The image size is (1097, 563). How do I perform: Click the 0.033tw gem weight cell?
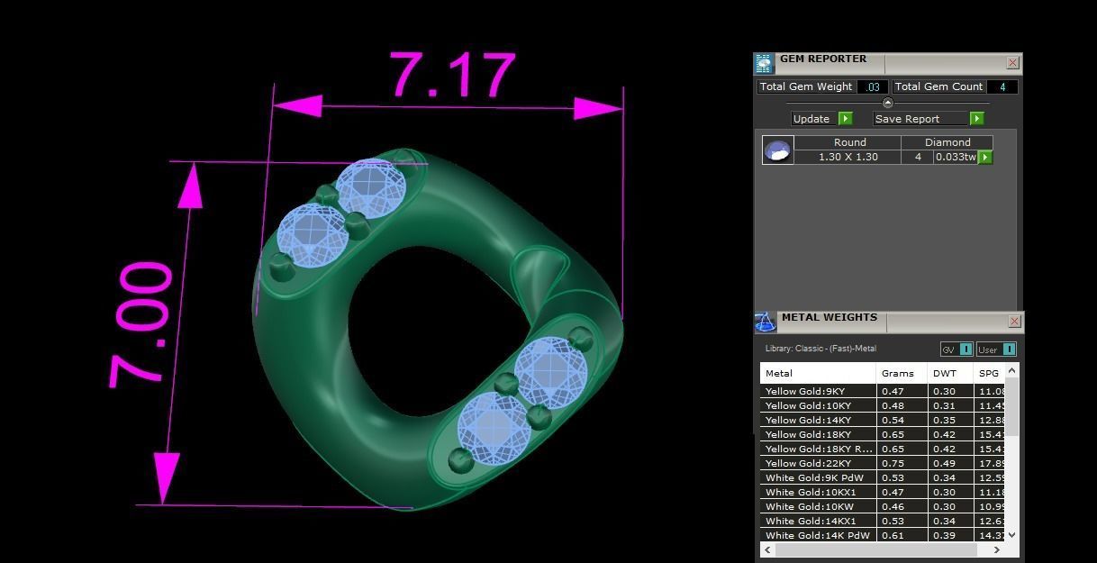coord(956,157)
